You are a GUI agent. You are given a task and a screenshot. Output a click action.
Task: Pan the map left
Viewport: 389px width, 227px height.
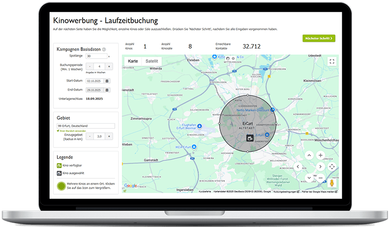pyautogui.click(x=298, y=166)
